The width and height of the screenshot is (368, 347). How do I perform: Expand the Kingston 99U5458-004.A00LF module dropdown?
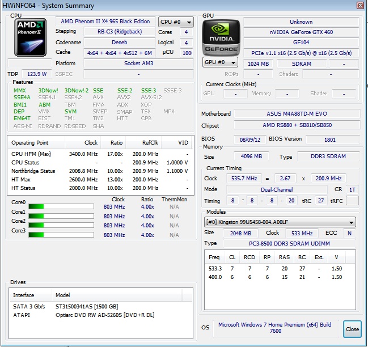(x=280, y=222)
